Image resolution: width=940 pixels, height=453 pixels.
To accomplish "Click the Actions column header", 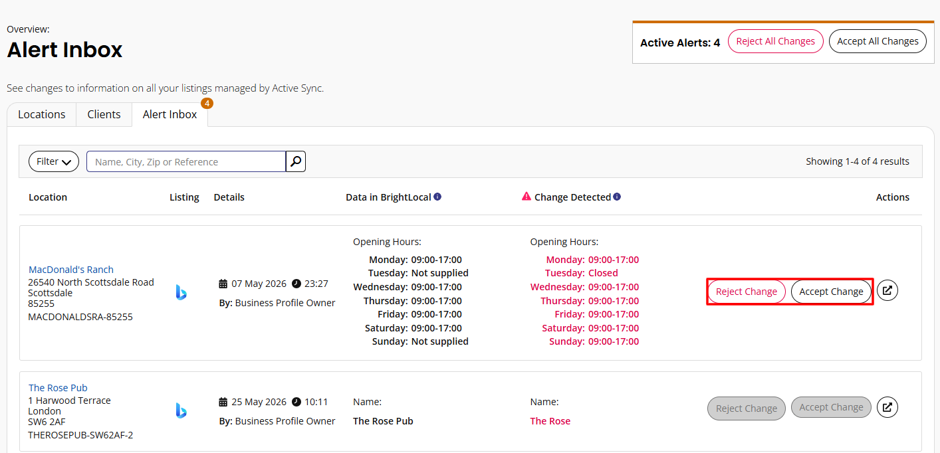I will click(893, 197).
